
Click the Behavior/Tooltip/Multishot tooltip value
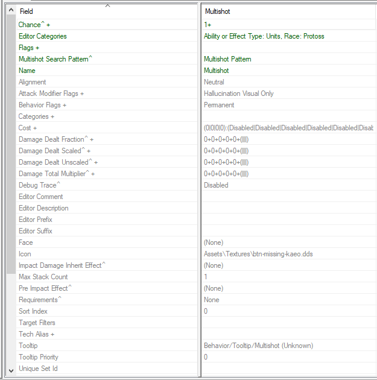258,346
